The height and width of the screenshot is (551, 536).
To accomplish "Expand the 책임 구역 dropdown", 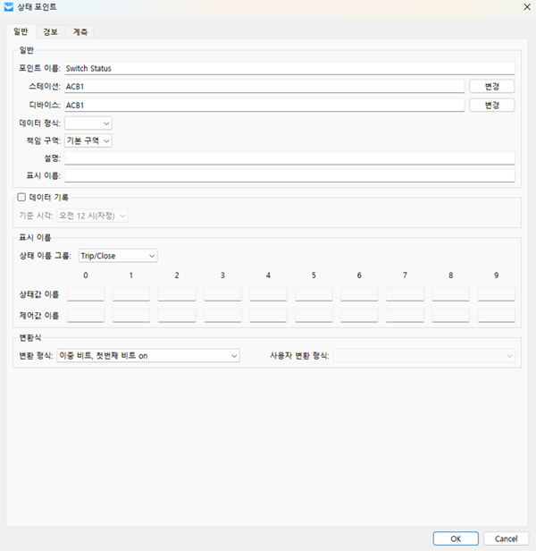I will (x=88, y=140).
